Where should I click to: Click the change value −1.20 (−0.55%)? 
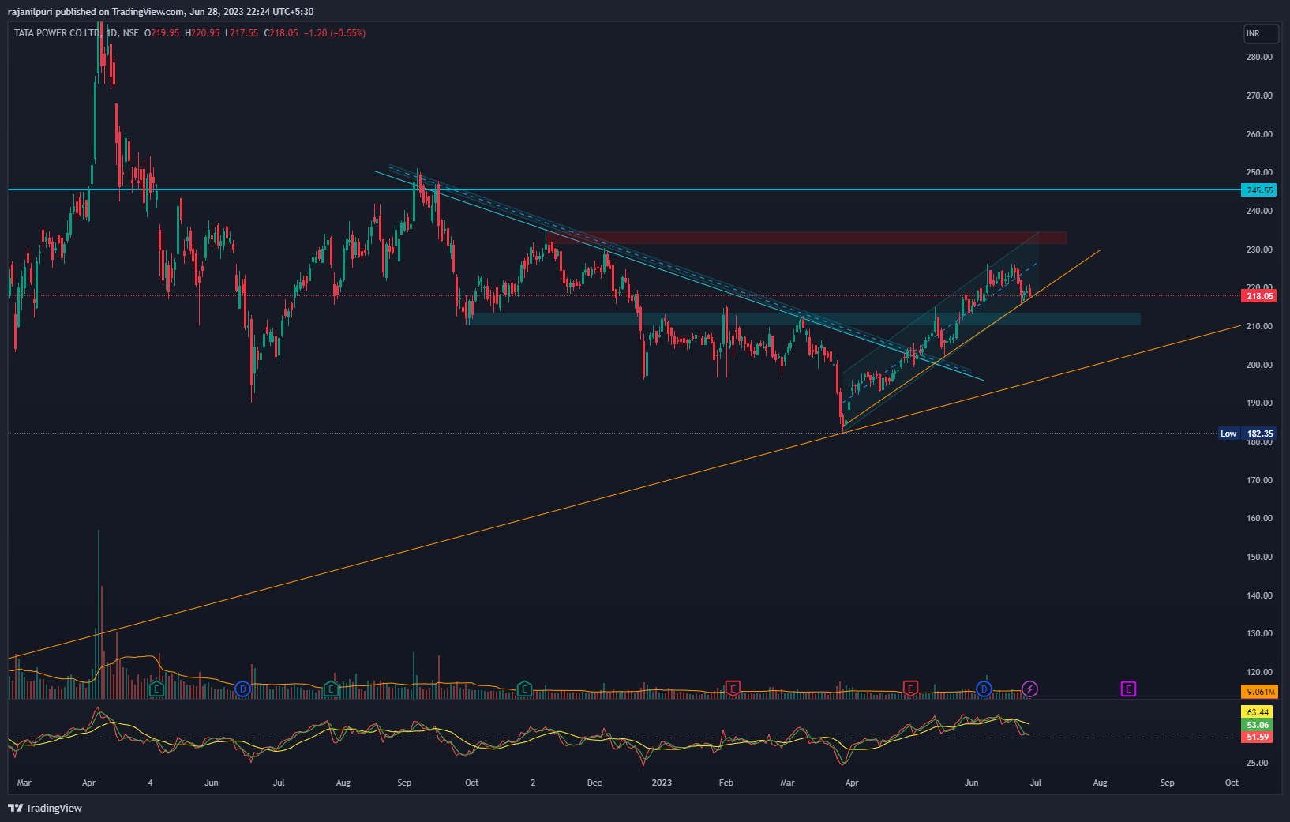(335, 33)
